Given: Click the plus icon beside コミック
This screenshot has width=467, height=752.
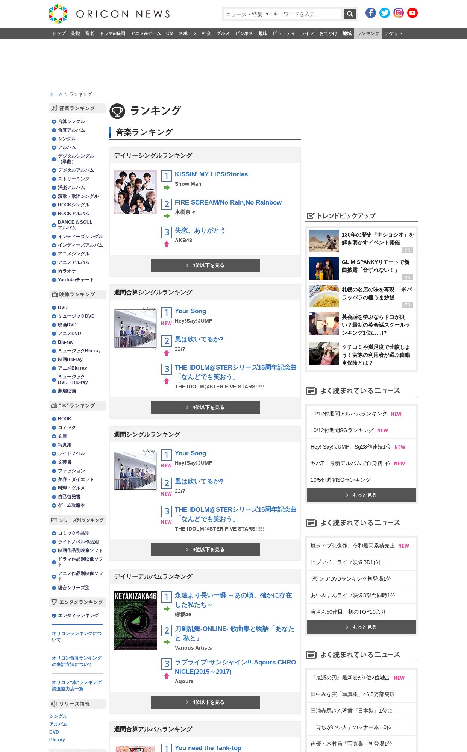Looking at the screenshot, I should (x=54, y=428).
